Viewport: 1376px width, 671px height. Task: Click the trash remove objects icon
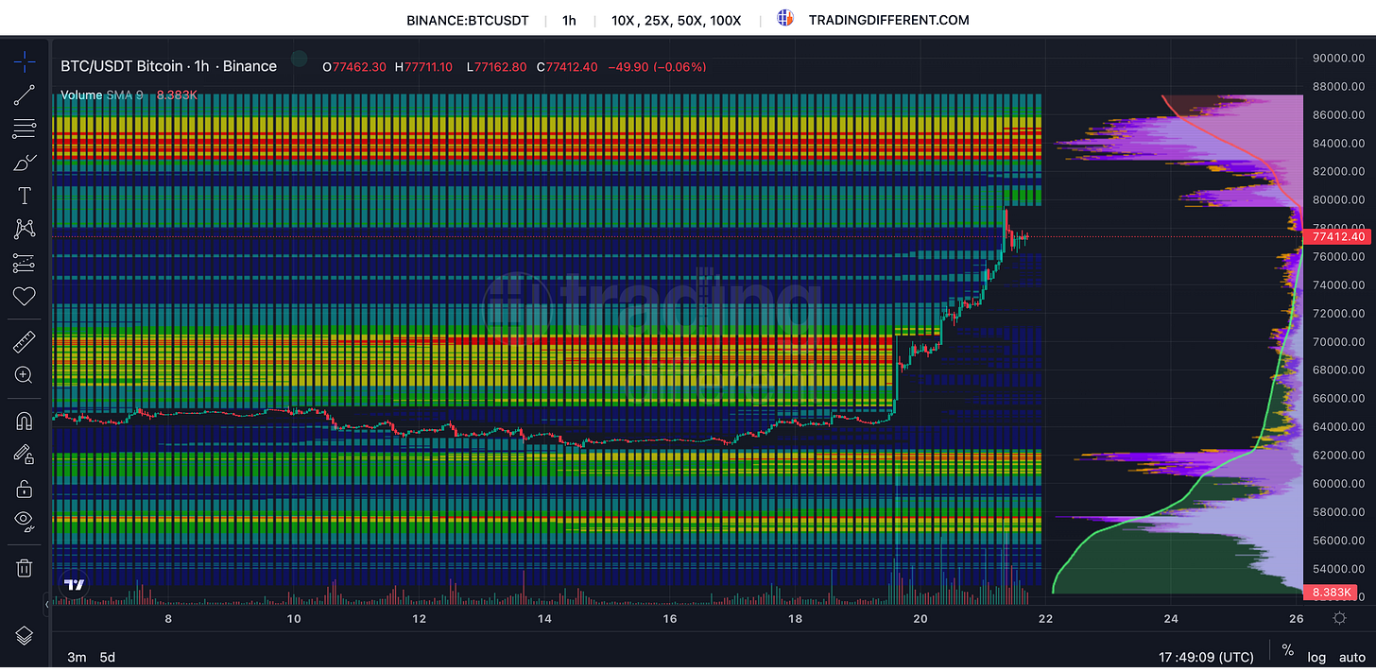tap(24, 567)
